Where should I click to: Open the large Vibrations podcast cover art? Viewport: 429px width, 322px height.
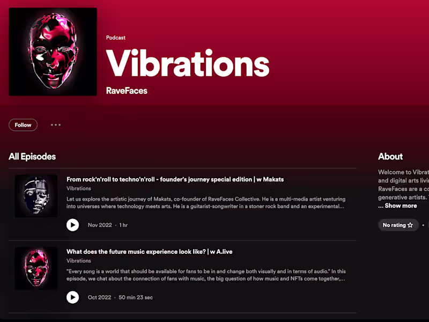[x=53, y=52]
